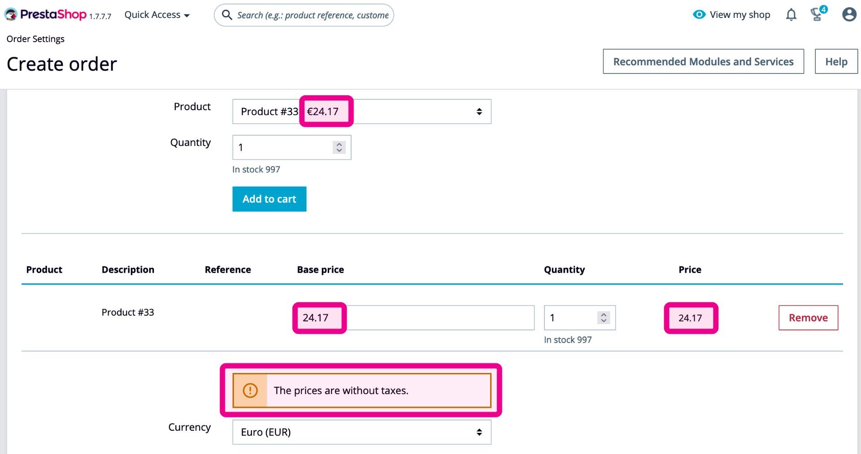Image resolution: width=861 pixels, height=454 pixels.
Task: Open the user profile avatar
Action: (x=849, y=15)
